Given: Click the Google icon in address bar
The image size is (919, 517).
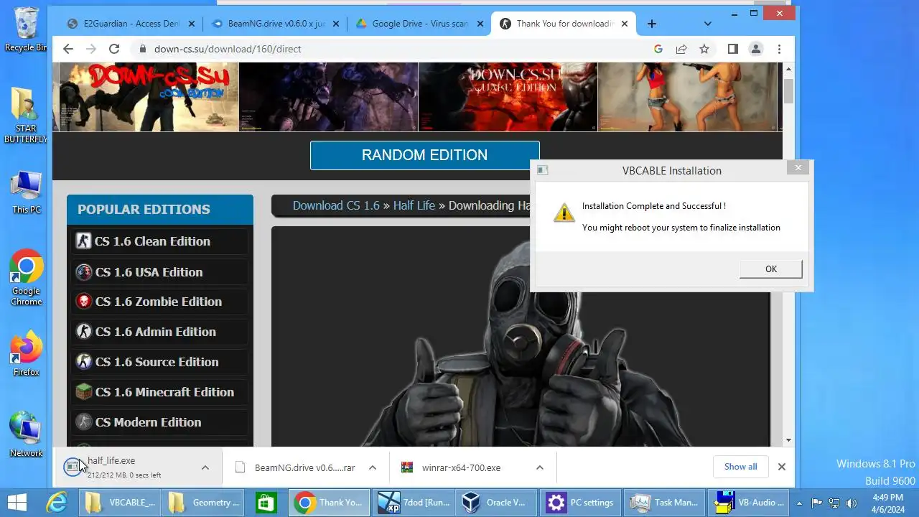Looking at the screenshot, I should pos(658,49).
